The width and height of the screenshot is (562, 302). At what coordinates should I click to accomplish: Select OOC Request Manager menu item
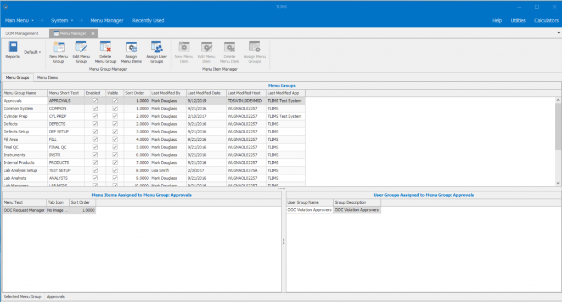tap(24, 210)
